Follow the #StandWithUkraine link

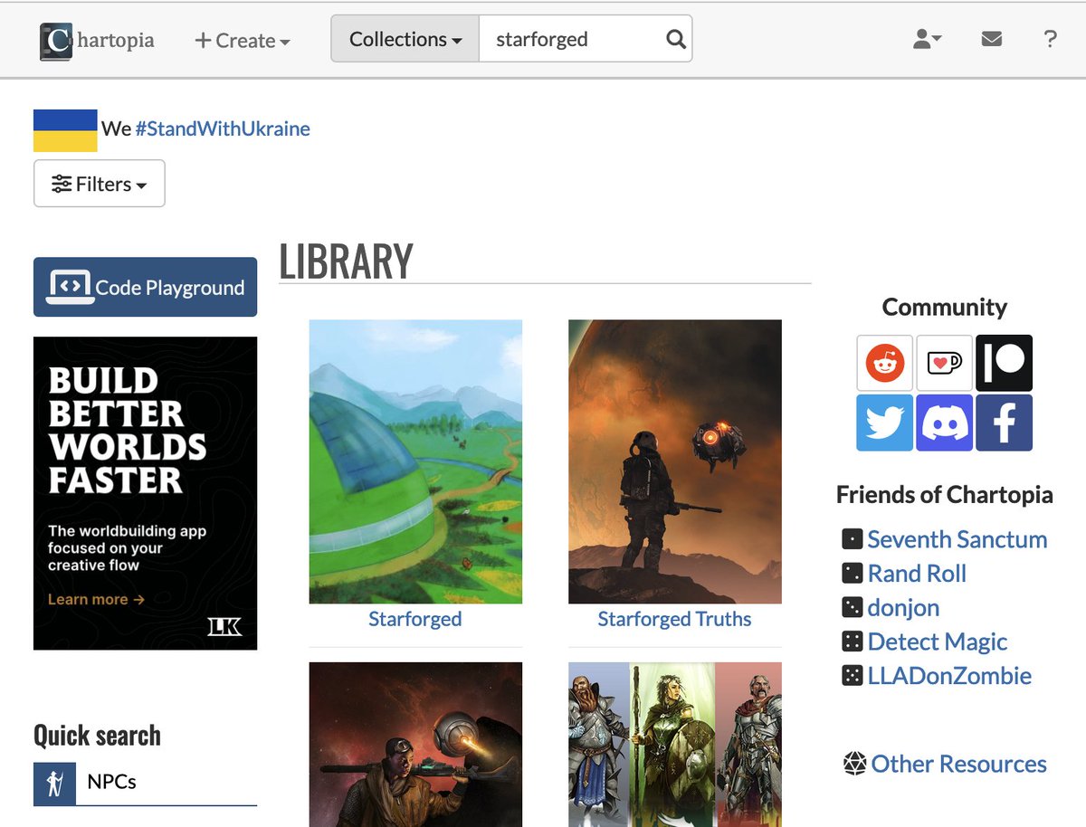[x=223, y=128]
